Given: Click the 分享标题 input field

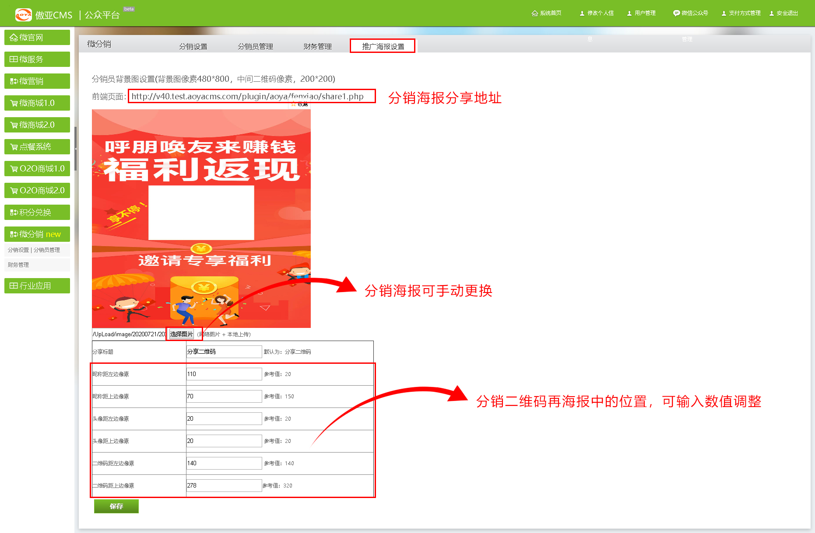Looking at the screenshot, I should pos(224,352).
